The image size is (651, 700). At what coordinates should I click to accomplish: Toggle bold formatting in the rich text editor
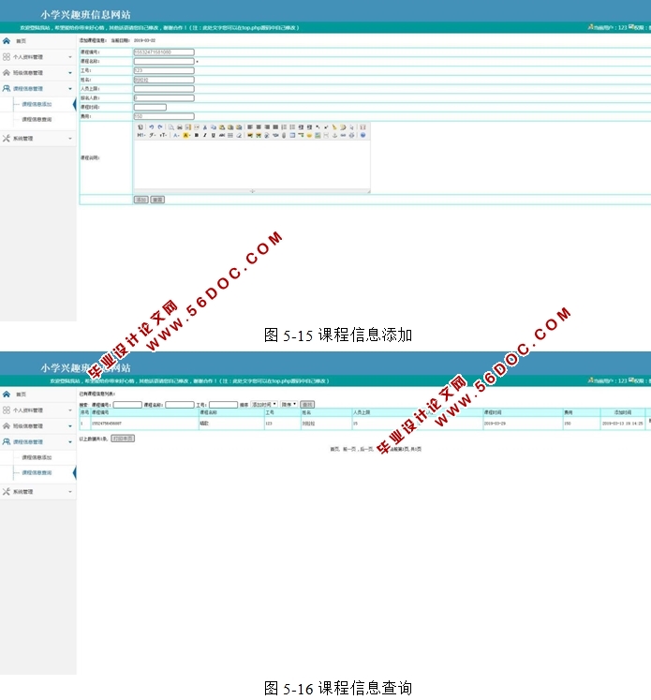[x=196, y=135]
